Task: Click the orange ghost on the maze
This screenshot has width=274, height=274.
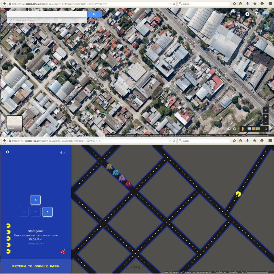Action: (109, 167)
